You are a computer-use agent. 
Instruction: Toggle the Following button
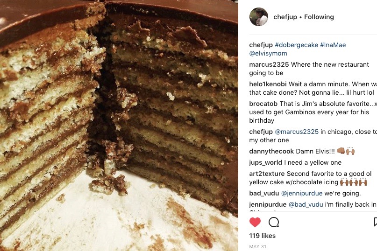click(319, 17)
